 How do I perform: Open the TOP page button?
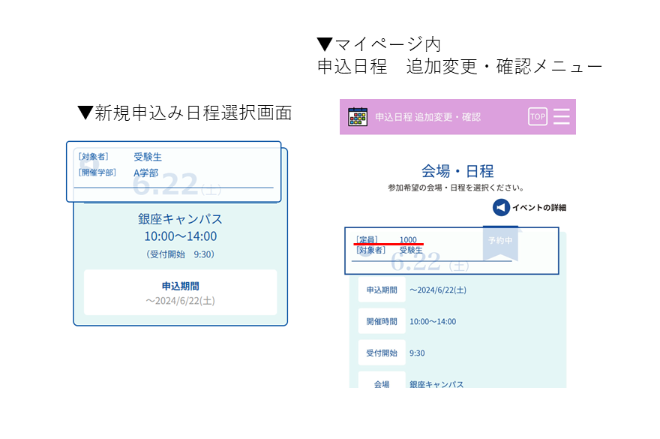(x=538, y=117)
